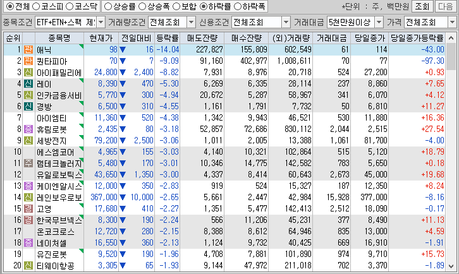Select the 상승폭 radio button
This screenshot has height=274, width=459.
(x=142, y=6)
